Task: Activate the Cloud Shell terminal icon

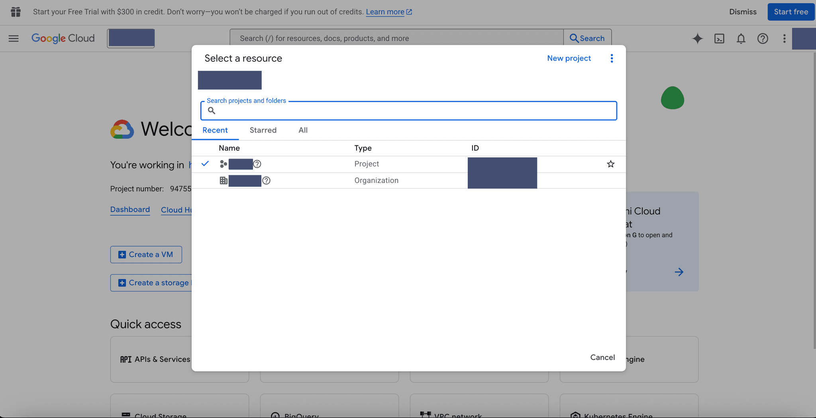Action: 719,38
